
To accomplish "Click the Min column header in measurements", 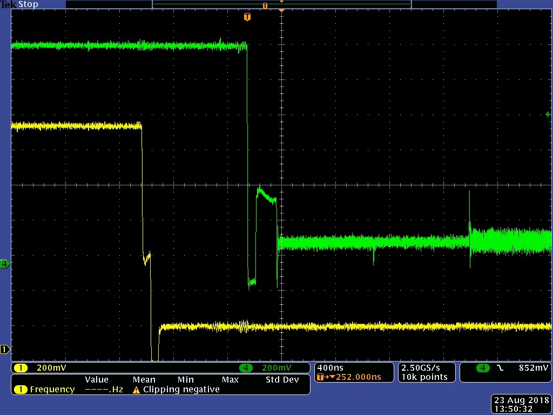I will (x=186, y=380).
